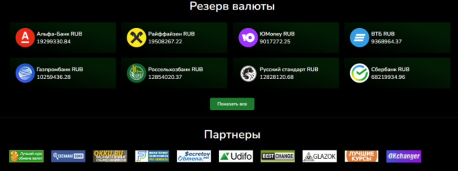Click the Сбербанк checkmark logo icon
This screenshot has width=458, height=171.
coord(360,73)
